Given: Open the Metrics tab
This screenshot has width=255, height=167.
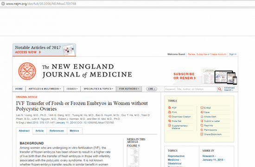Looking at the screenshot, I should (74, 131).
